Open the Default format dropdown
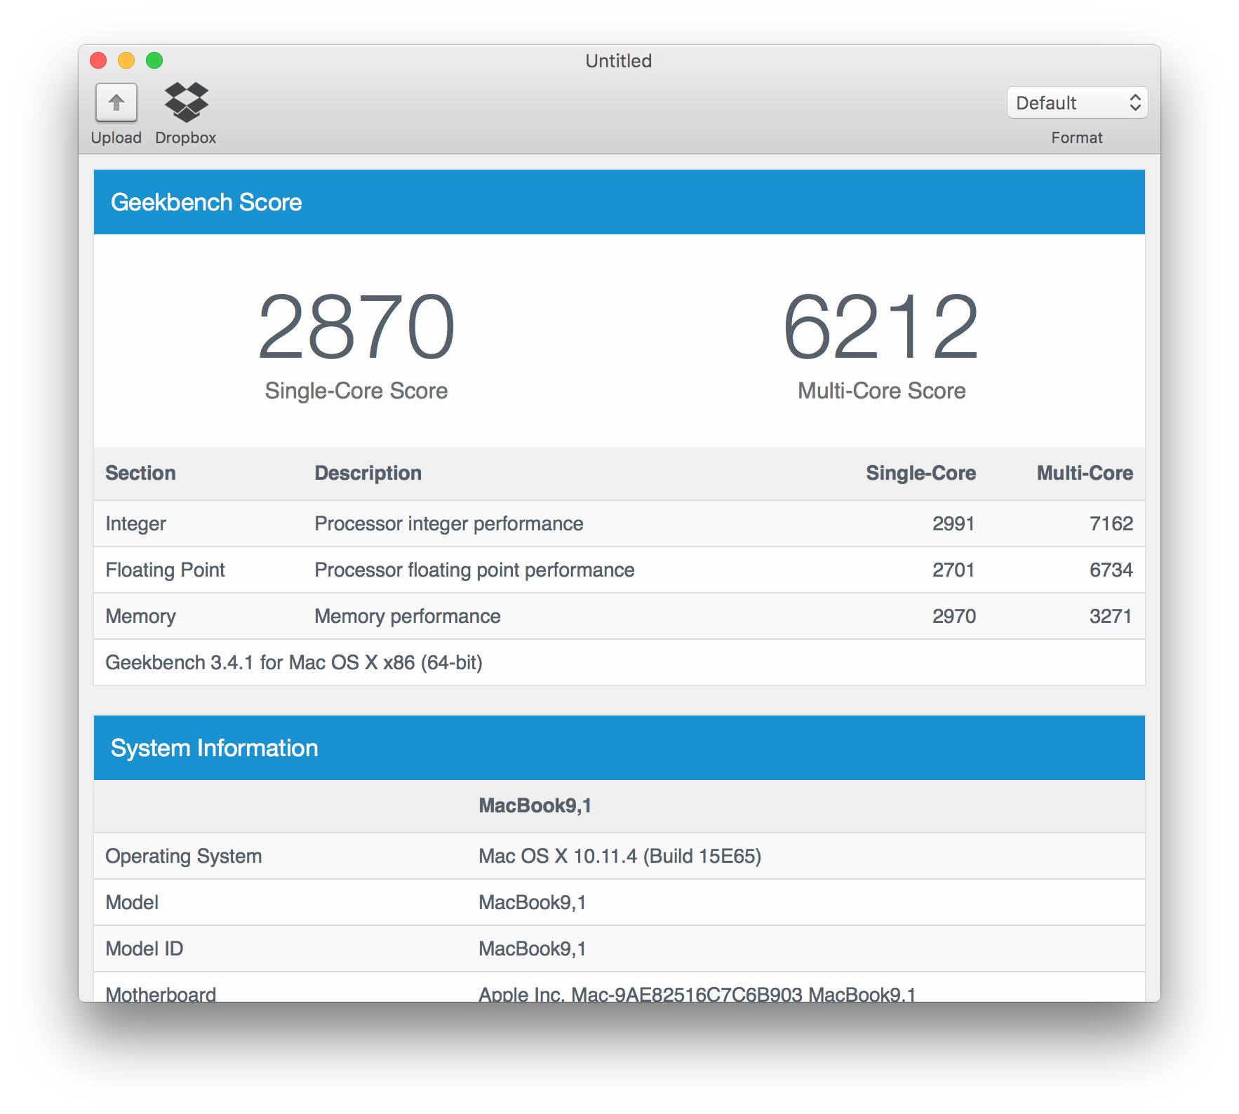The width and height of the screenshot is (1239, 1114). (x=1077, y=103)
